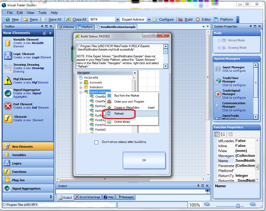This screenshot has height=211, width=266.
Task: Open the Signal Aggregator element icon
Action: [x=8, y=93]
